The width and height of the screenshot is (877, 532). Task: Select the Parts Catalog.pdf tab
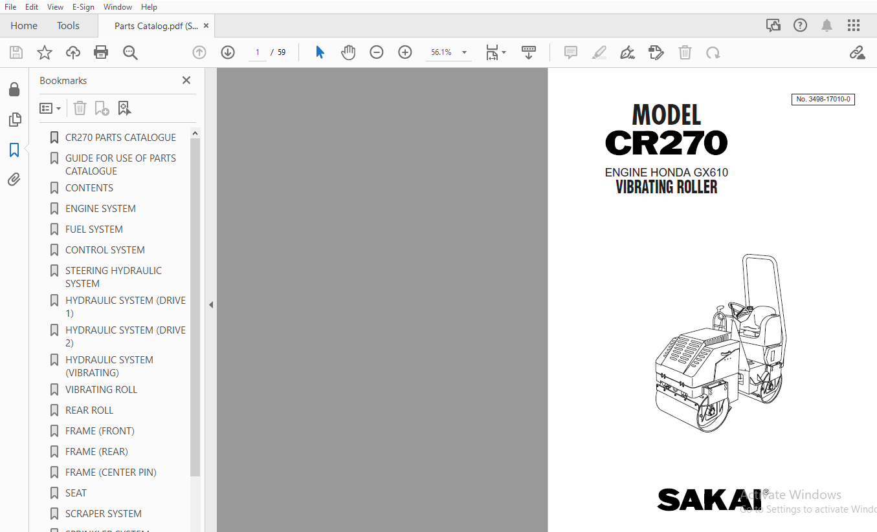(155, 26)
